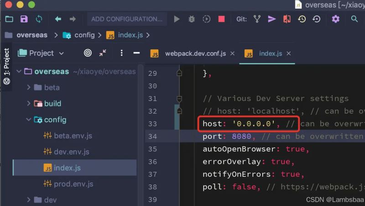Toggle code fold marker on line 29
This screenshot has width=365, height=206.
179,73
